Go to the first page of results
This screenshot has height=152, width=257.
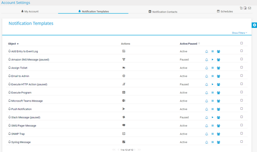point(114,150)
